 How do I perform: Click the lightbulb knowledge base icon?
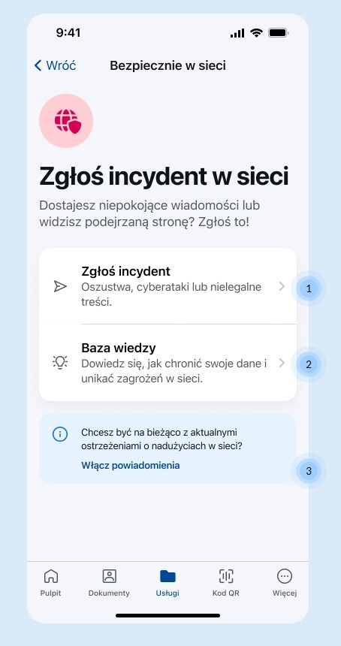coord(60,363)
